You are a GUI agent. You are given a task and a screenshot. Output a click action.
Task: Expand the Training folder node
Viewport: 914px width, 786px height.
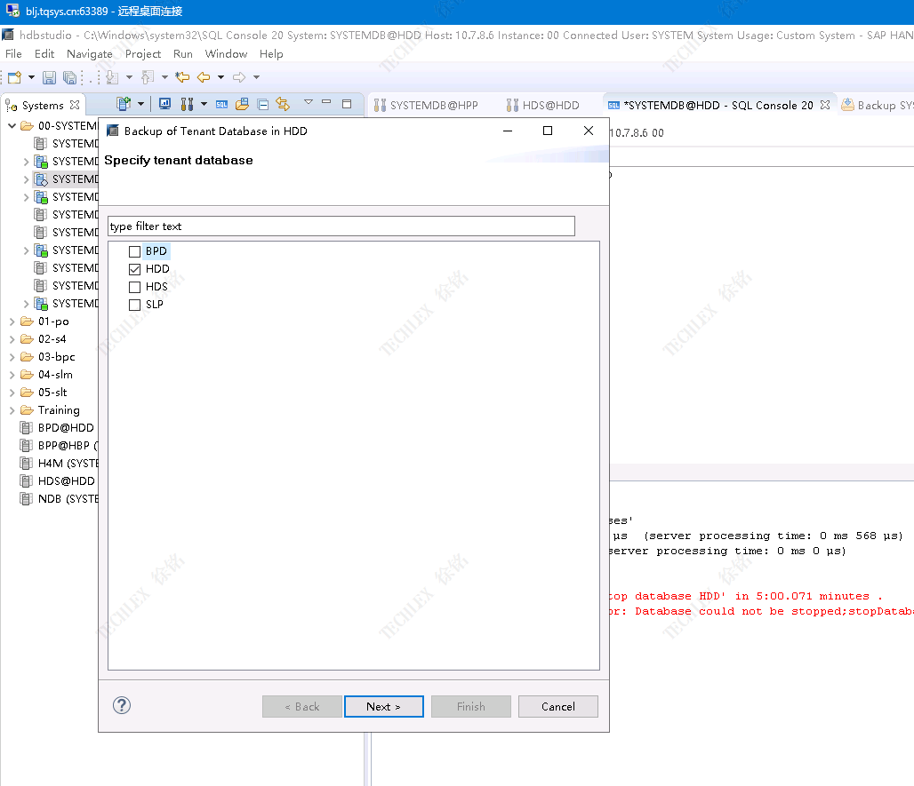point(12,410)
